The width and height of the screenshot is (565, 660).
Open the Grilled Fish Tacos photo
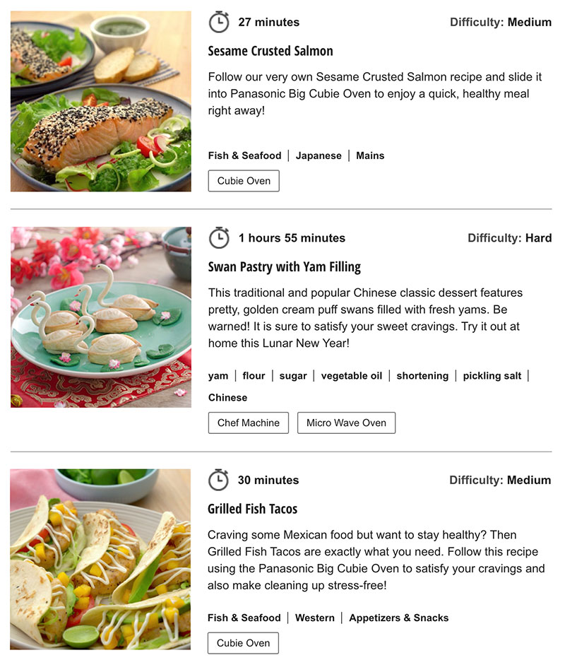(100, 560)
